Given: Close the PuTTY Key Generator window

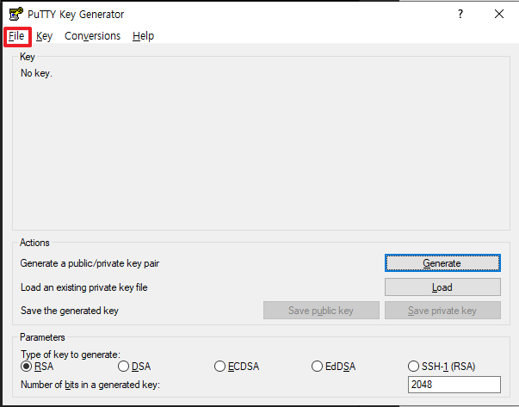Looking at the screenshot, I should (499, 14).
